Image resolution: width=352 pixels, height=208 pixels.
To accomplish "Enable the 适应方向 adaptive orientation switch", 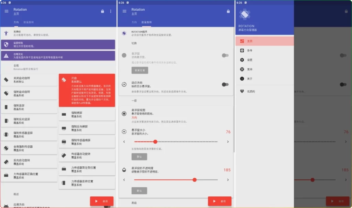I will pos(225,84).
